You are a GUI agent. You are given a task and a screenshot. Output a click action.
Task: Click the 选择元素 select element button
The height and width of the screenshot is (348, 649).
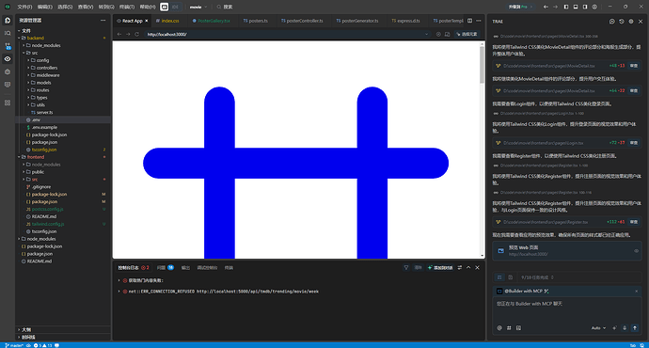467,35
